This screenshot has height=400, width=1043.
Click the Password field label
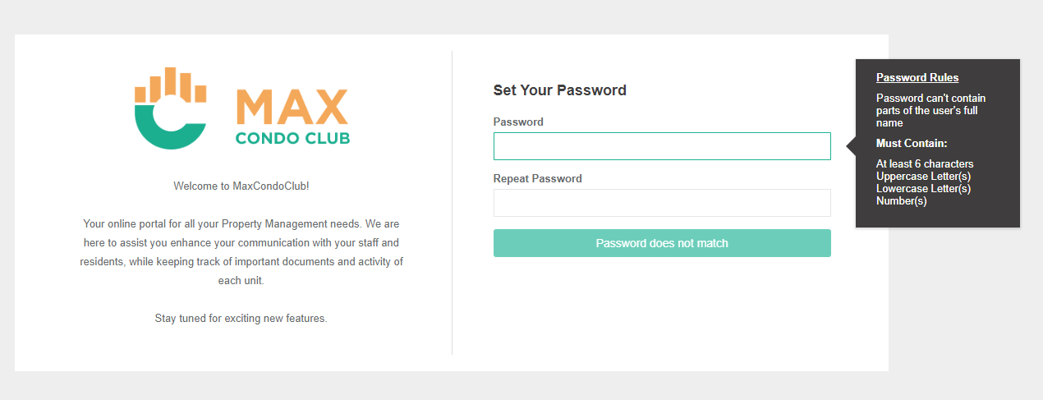[x=518, y=122]
